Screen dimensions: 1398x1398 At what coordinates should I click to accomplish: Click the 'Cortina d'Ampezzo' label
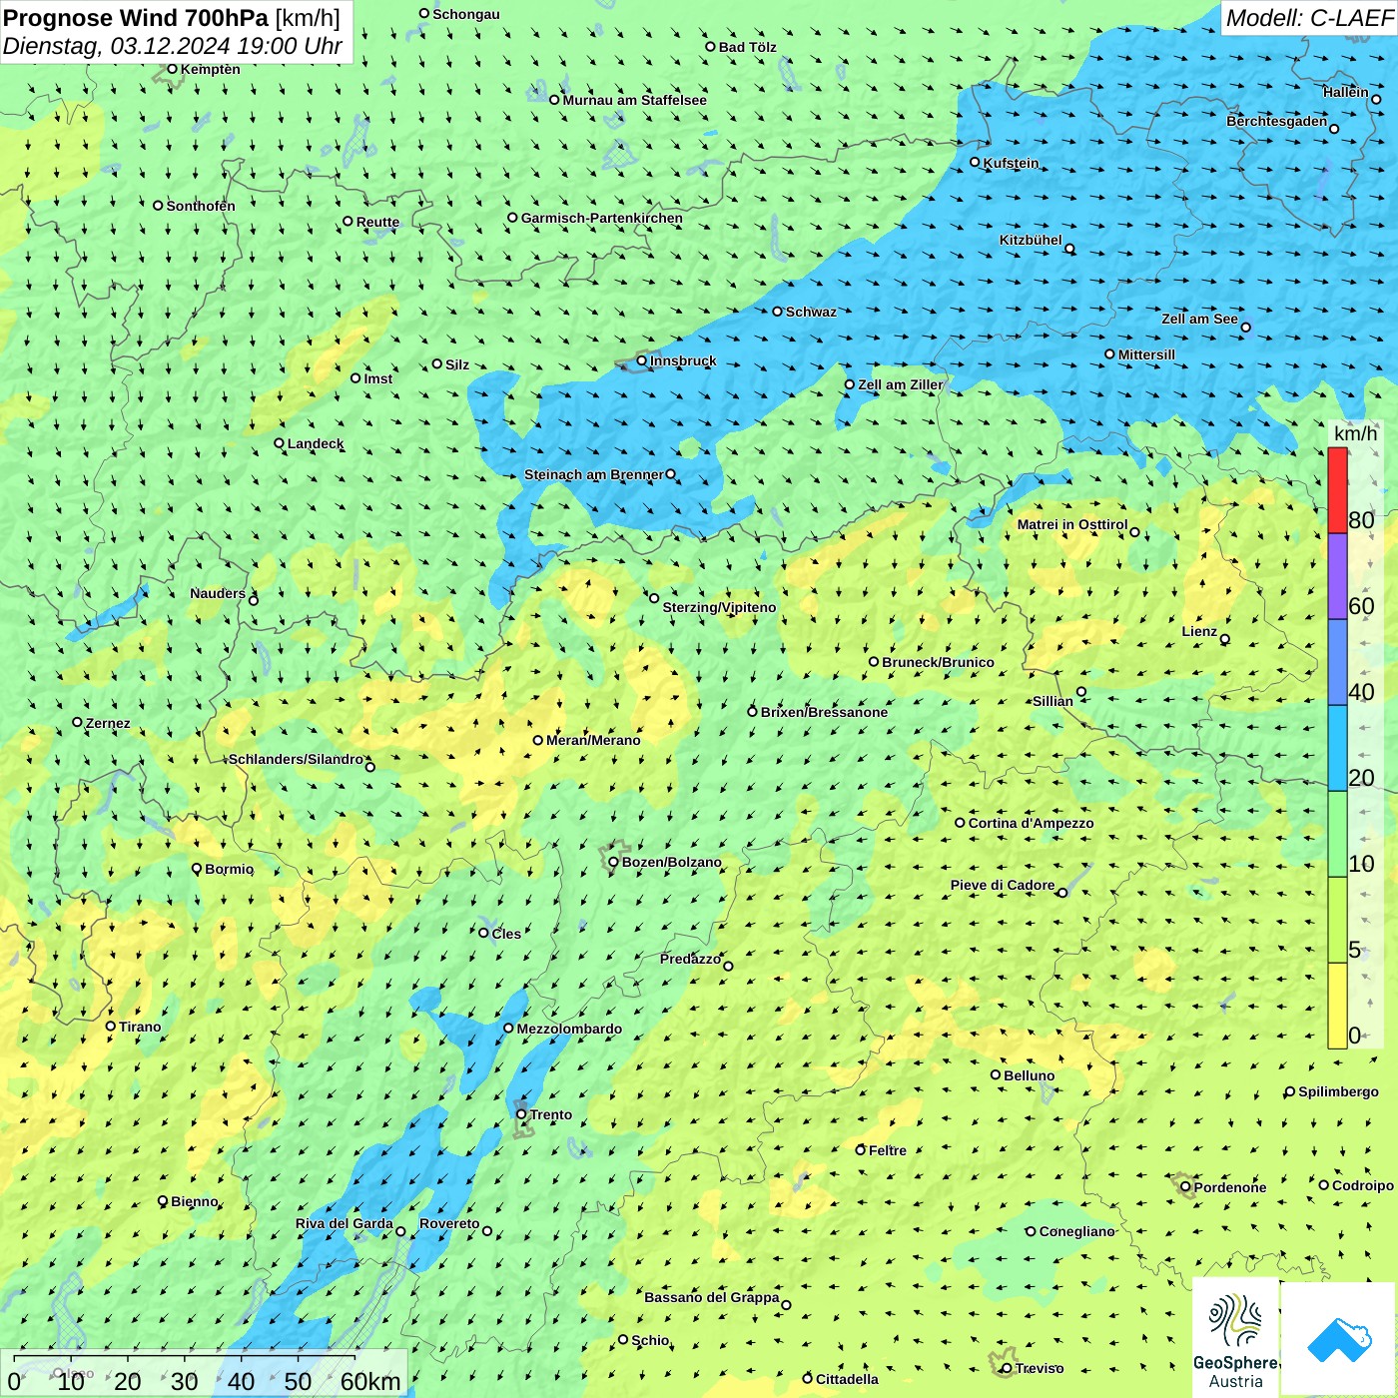(x=1031, y=823)
